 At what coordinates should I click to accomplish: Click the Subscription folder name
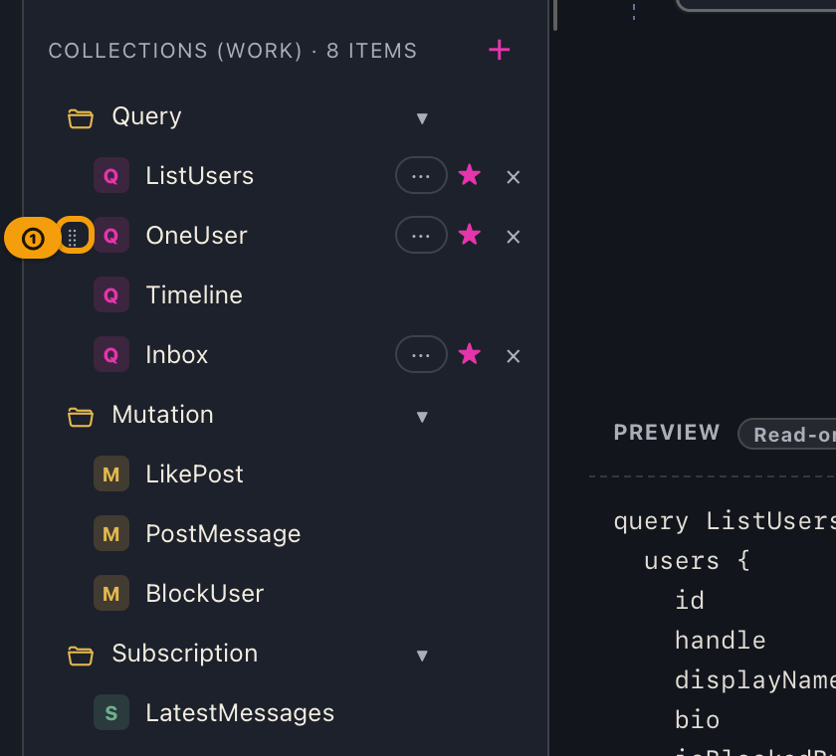click(185, 654)
